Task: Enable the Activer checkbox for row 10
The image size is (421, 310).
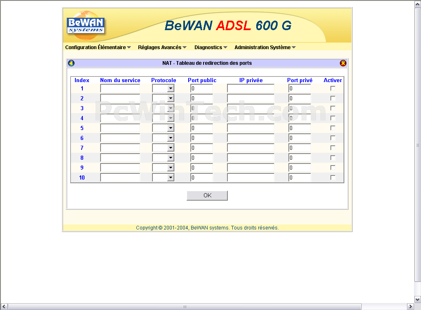Action: pos(333,177)
